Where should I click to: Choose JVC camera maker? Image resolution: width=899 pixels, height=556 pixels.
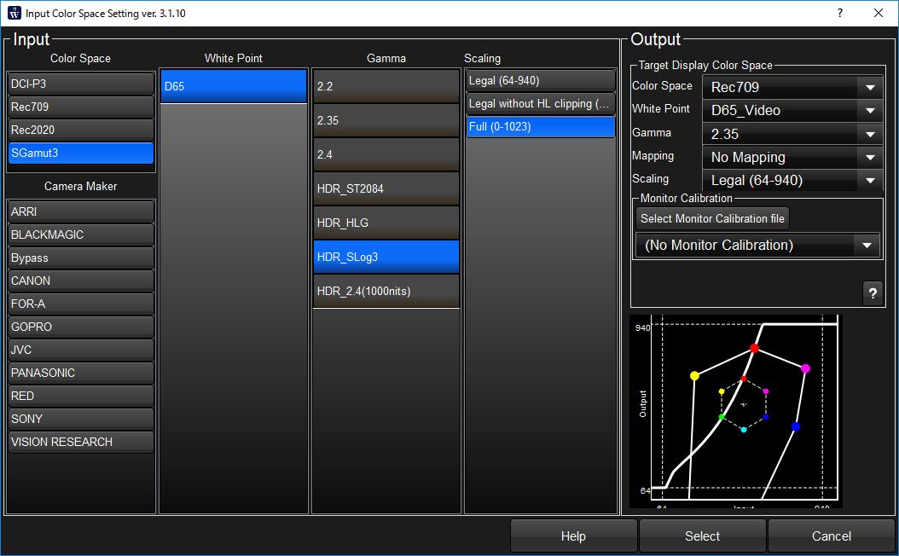coord(81,350)
